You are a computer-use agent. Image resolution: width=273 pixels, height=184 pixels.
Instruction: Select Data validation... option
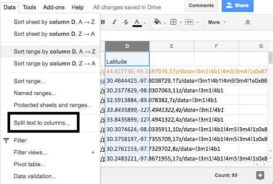pyautogui.click(x=50, y=176)
